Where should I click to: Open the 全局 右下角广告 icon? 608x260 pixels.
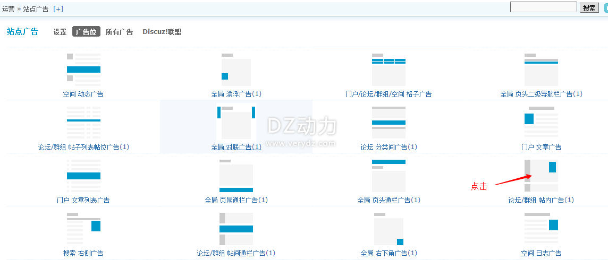pyautogui.click(x=389, y=229)
